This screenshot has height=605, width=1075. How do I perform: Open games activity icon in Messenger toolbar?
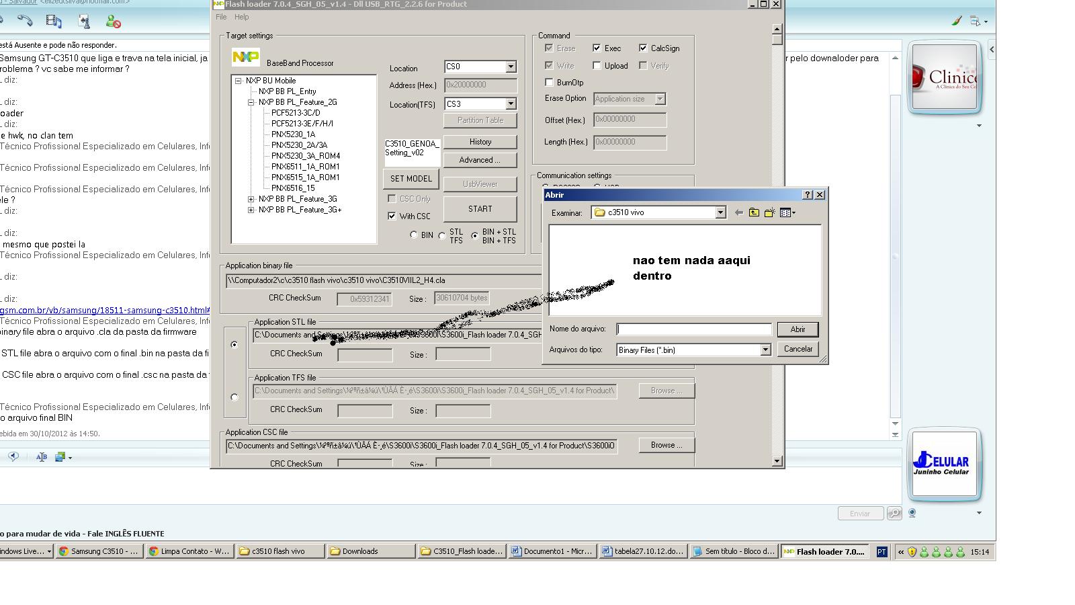point(84,21)
